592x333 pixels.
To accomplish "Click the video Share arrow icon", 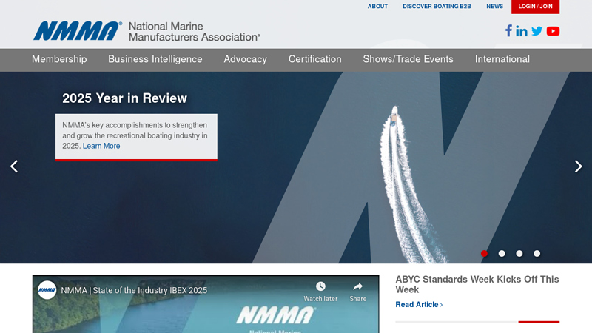I will [x=357, y=286].
